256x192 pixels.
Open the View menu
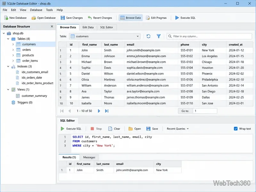[23, 10]
